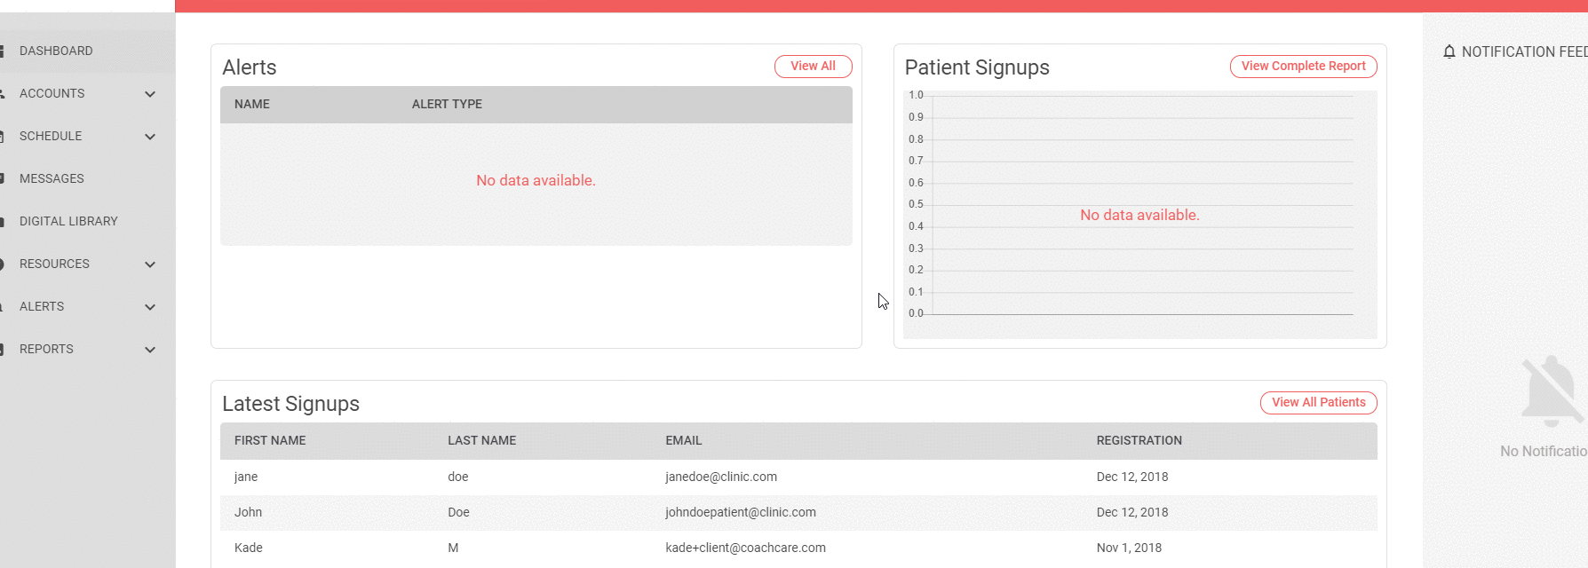The height and width of the screenshot is (568, 1588).
Task: Select the johndoepatient@clinic.com row
Action: click(740, 513)
